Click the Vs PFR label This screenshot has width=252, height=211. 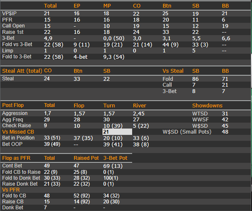[11, 190]
